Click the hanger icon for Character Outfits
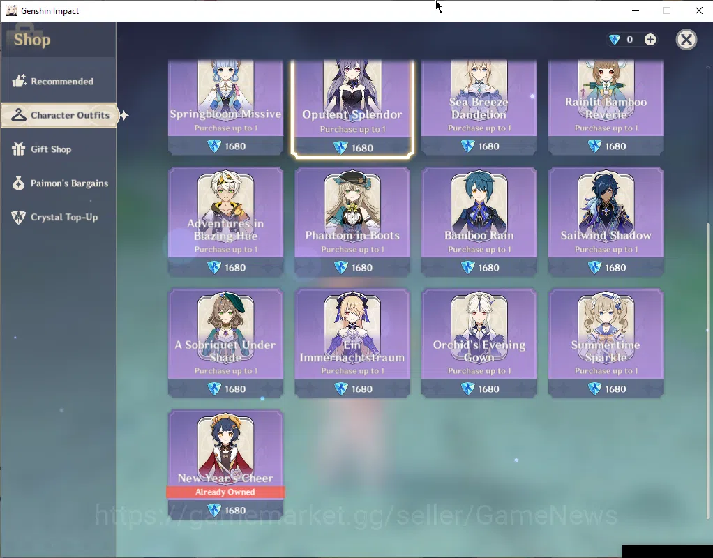The image size is (713, 558). (19, 115)
